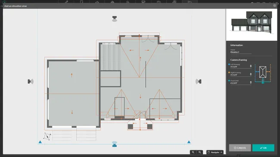Click the Right framing value field

coord(240,75)
